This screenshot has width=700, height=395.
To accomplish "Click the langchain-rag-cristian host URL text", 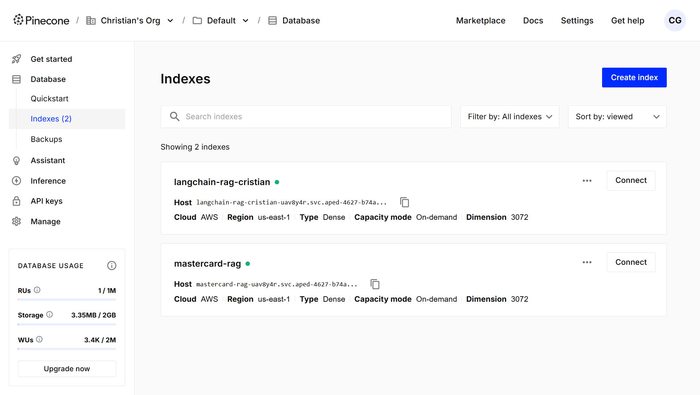I will click(292, 203).
